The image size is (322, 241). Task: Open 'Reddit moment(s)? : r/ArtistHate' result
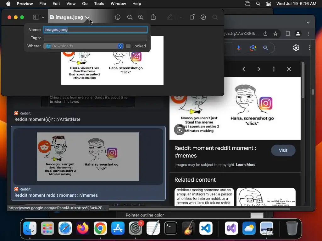pyautogui.click(x=47, y=119)
